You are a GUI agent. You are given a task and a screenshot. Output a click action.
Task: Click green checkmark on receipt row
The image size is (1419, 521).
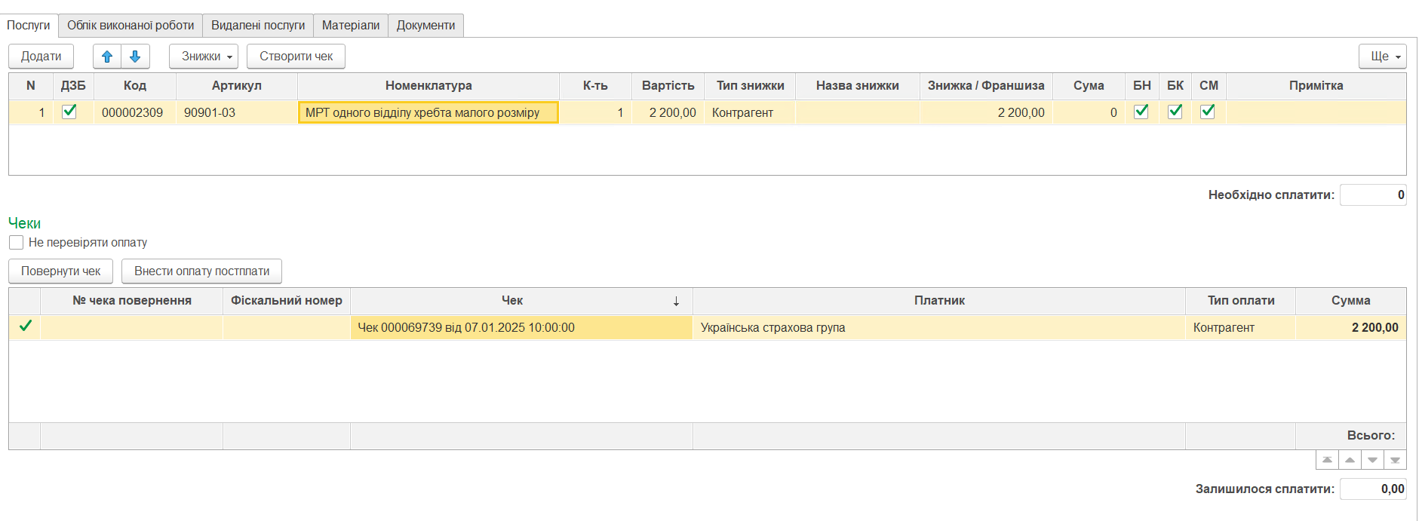tap(26, 326)
